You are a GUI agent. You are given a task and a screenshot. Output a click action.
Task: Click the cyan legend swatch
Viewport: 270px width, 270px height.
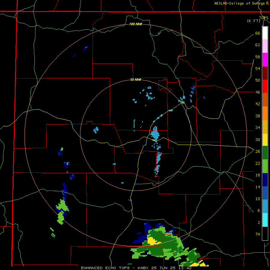(x=265, y=220)
